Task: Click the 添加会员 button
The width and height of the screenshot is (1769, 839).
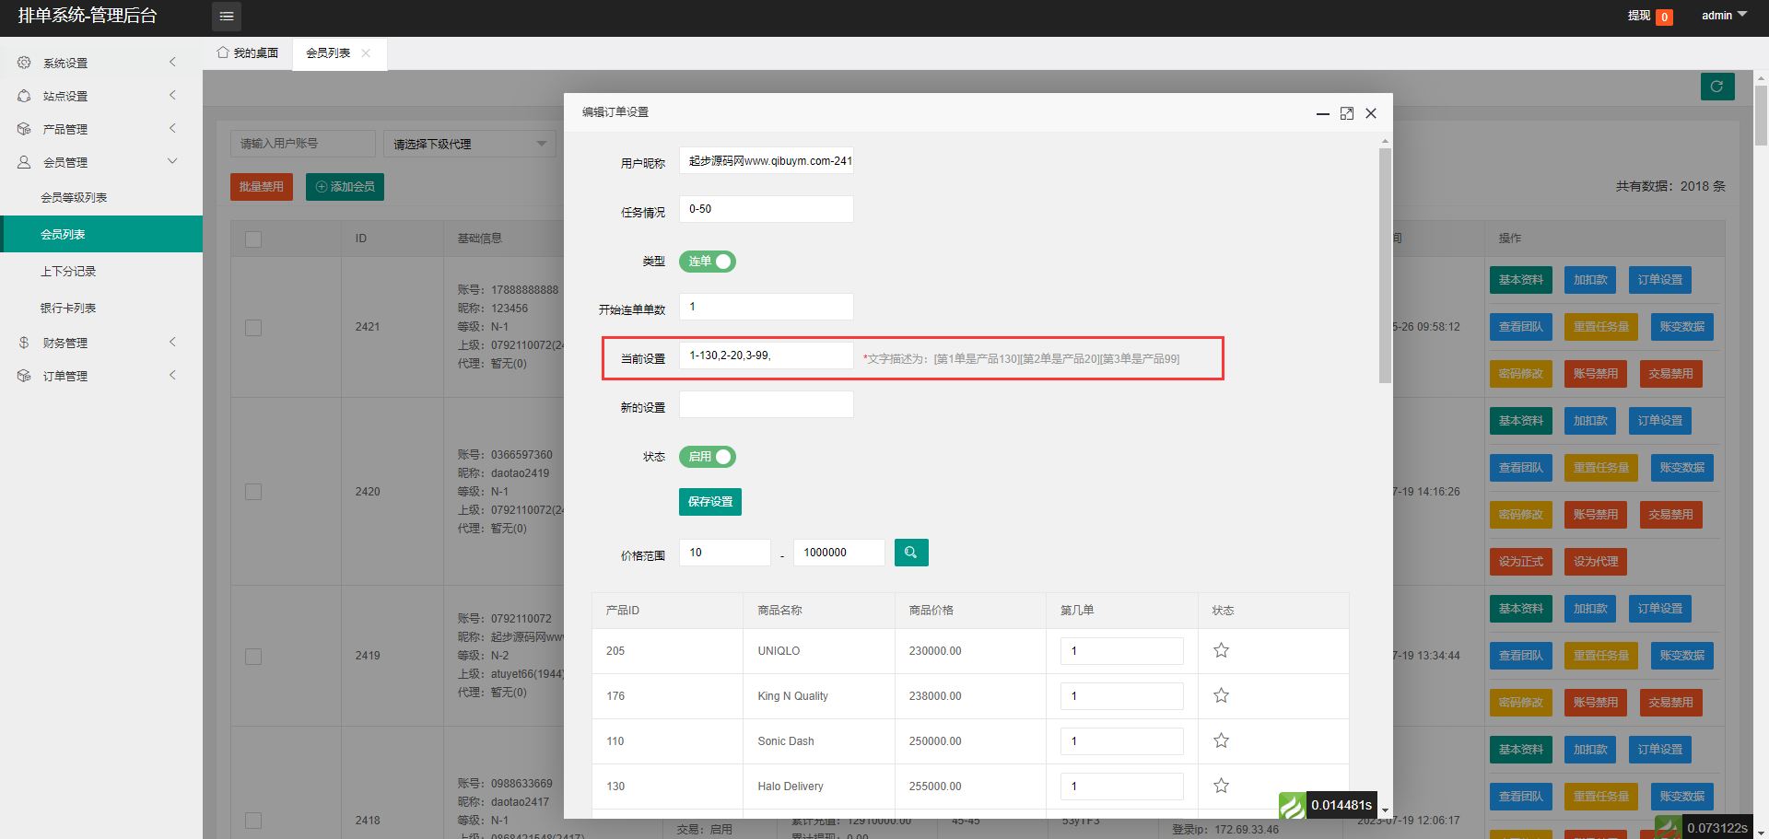Action: point(345,187)
